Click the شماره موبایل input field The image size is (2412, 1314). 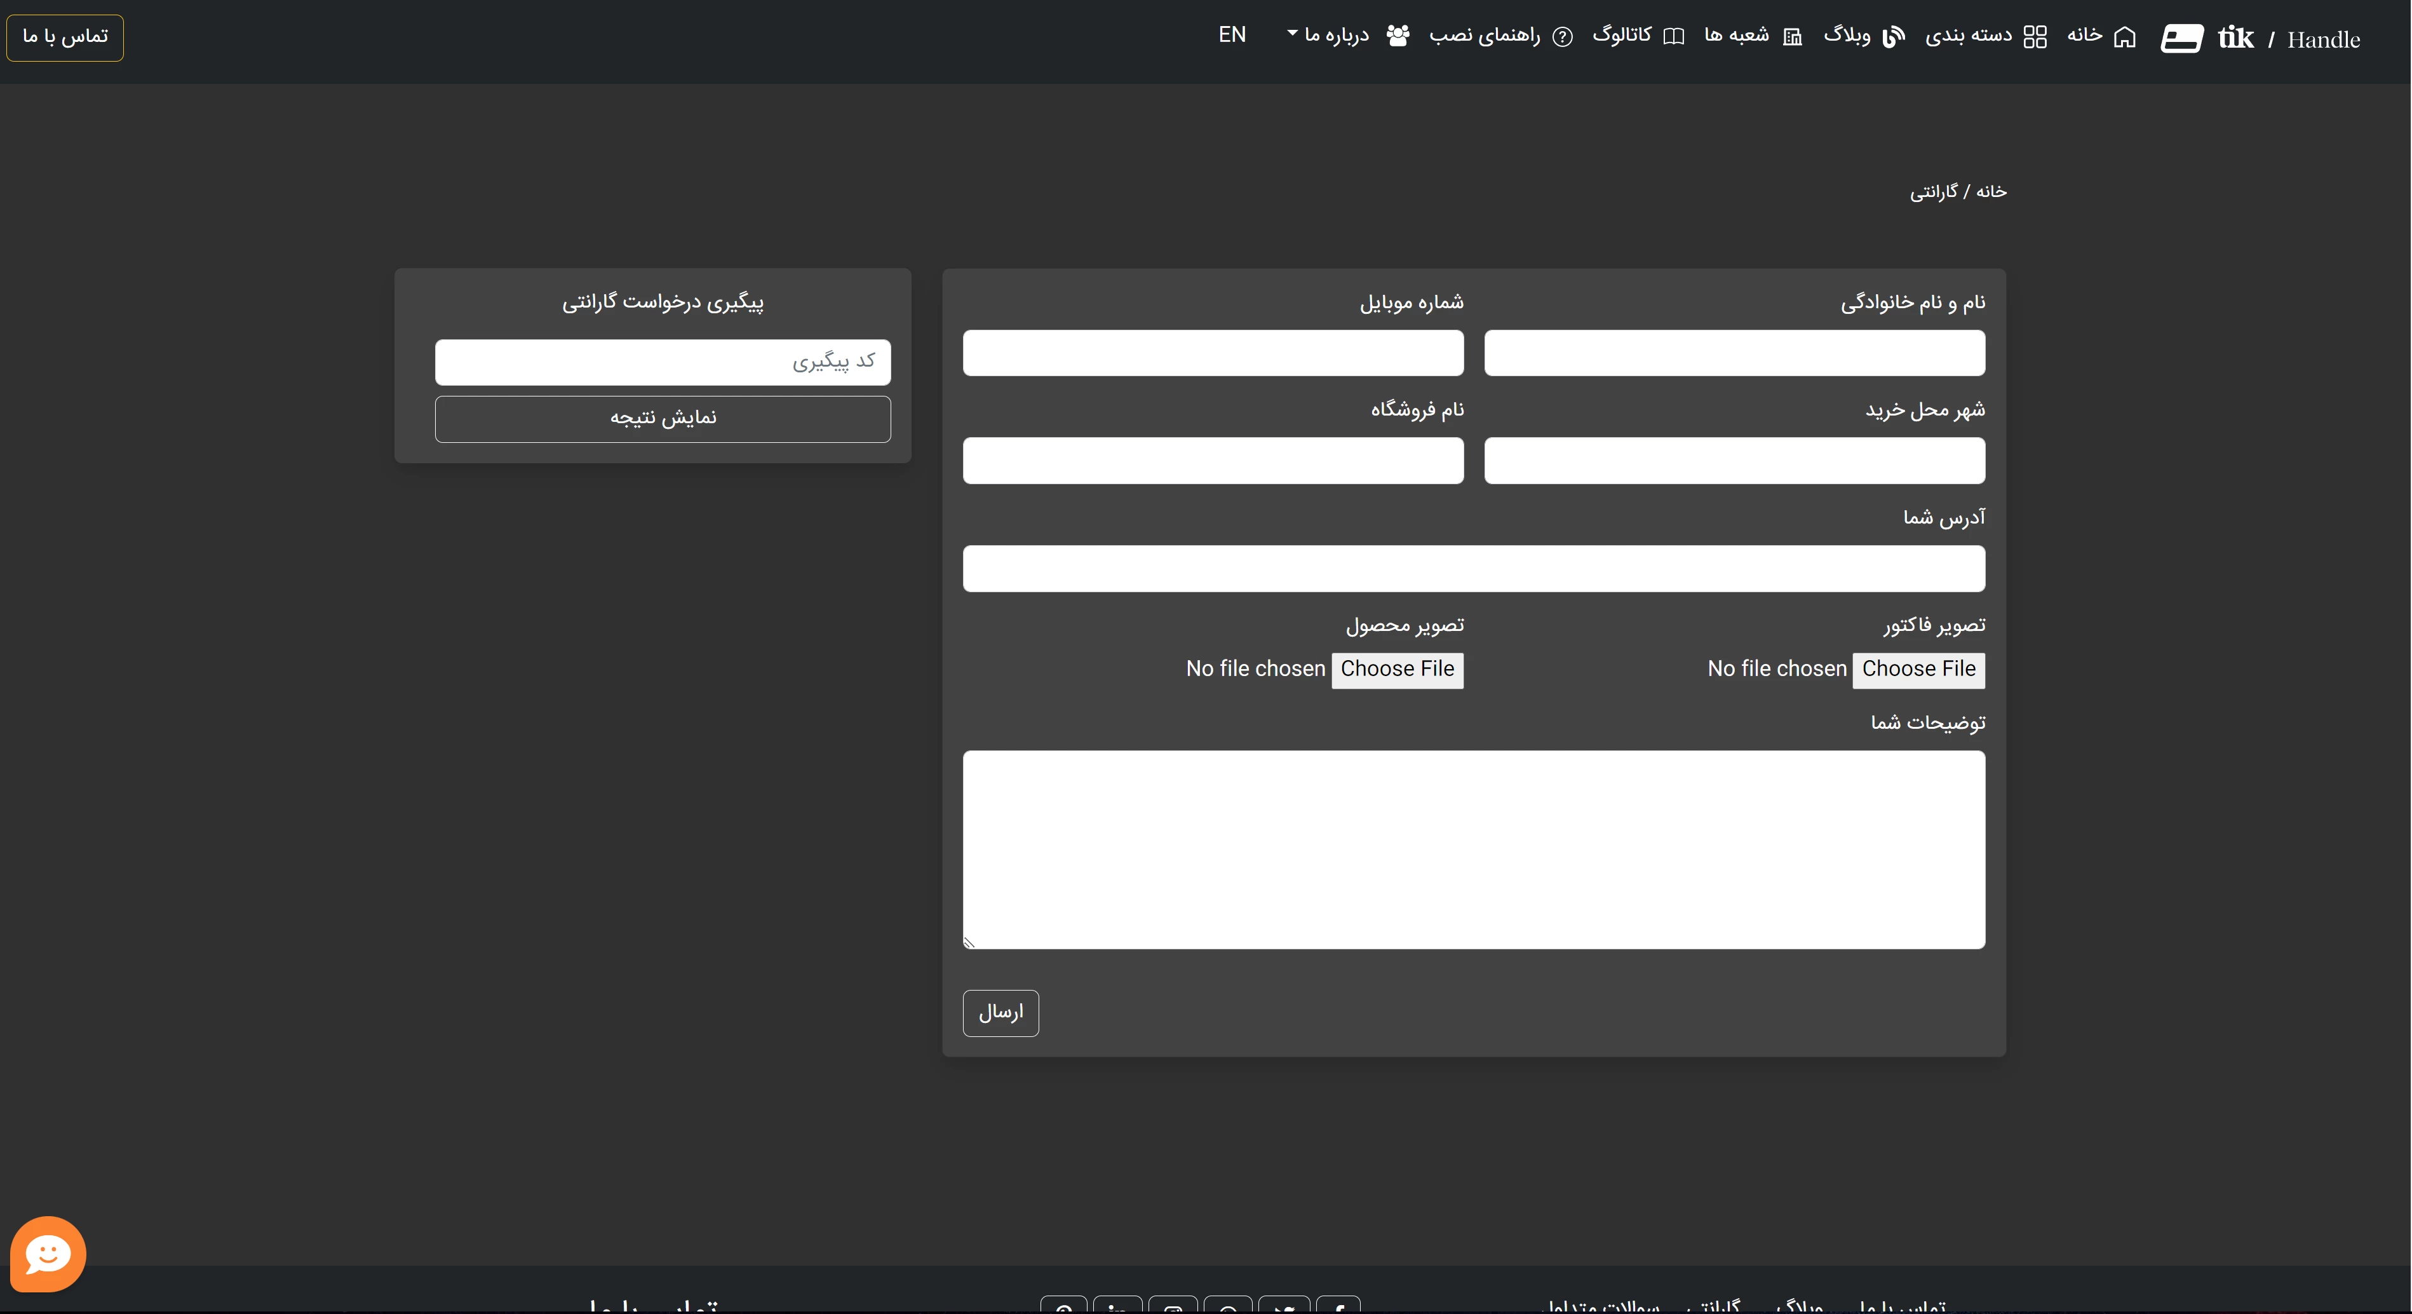pos(1213,353)
